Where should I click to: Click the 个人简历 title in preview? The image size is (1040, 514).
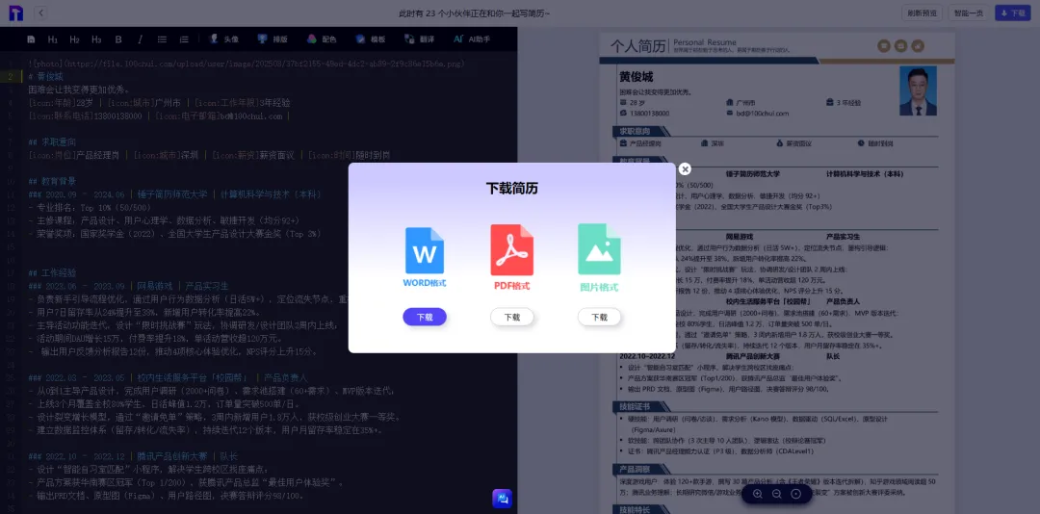(x=638, y=46)
